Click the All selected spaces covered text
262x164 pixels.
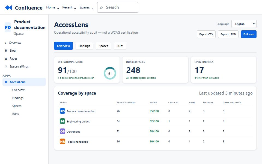tap(141, 78)
